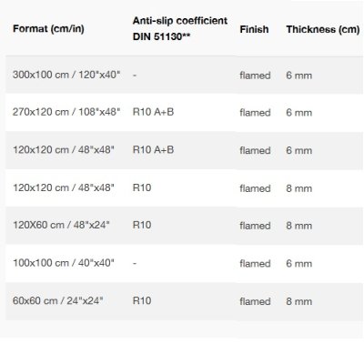The height and width of the screenshot is (364, 364).
Task: Select the 270x120 cm / 108"x48" format cell
Action: pos(66,112)
